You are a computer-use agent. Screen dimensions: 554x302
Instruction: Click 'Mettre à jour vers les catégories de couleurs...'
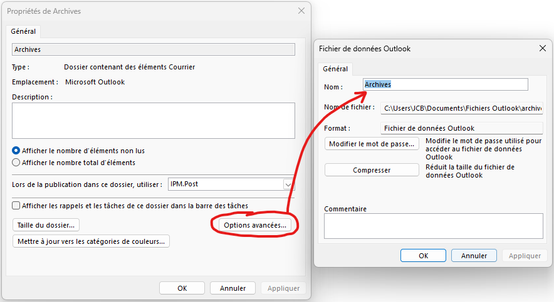[91, 241]
